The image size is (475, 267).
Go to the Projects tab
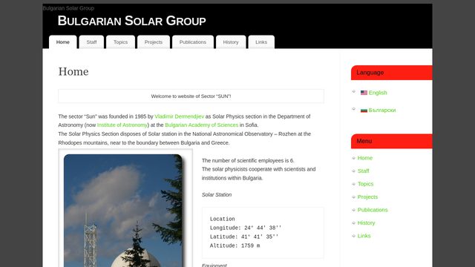coord(154,42)
